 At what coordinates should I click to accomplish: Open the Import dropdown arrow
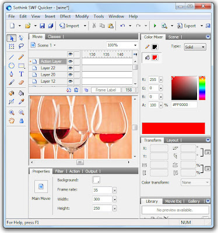click(85, 26)
